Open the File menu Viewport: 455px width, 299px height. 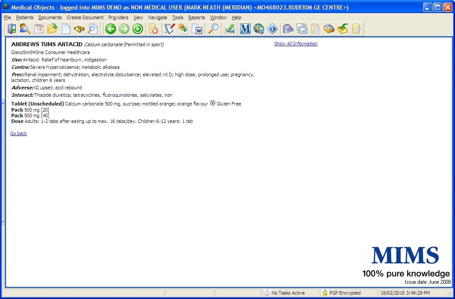point(7,17)
